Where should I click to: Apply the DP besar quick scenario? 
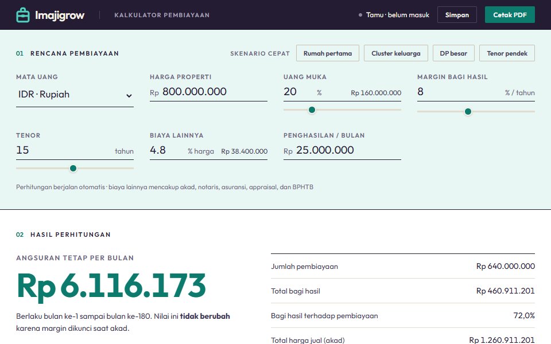point(453,53)
